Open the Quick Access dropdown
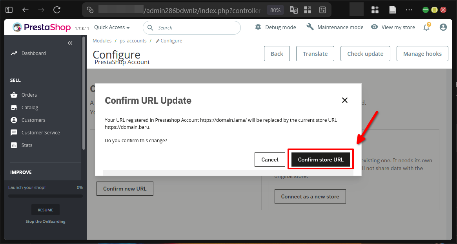The width and height of the screenshot is (457, 244). [x=112, y=28]
